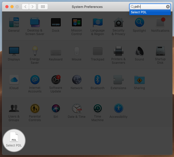Go forward using the toolbar arrow

pos(32,7)
